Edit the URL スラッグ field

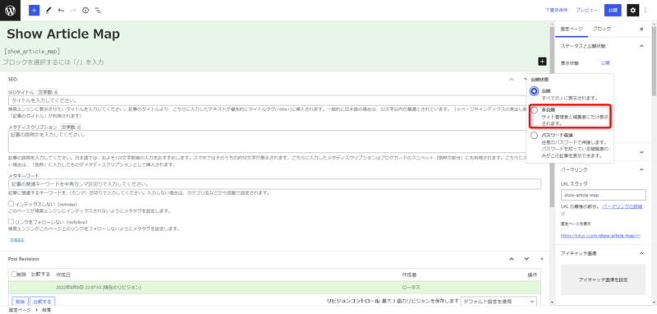[604, 195]
